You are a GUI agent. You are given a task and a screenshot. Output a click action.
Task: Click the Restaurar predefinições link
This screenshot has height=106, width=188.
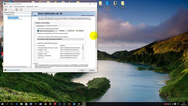pos(88,15)
